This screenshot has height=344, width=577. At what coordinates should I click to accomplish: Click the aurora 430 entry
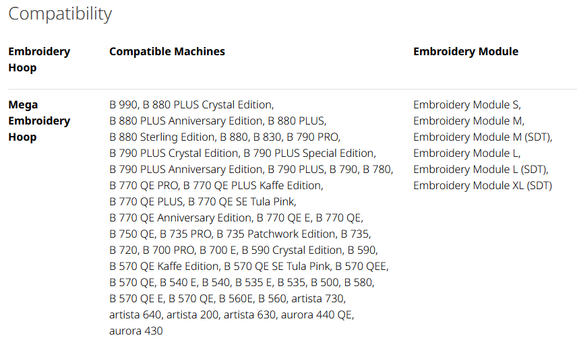click(135, 331)
